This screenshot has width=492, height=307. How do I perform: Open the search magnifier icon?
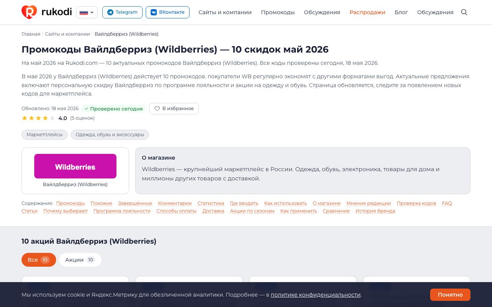coord(464,12)
